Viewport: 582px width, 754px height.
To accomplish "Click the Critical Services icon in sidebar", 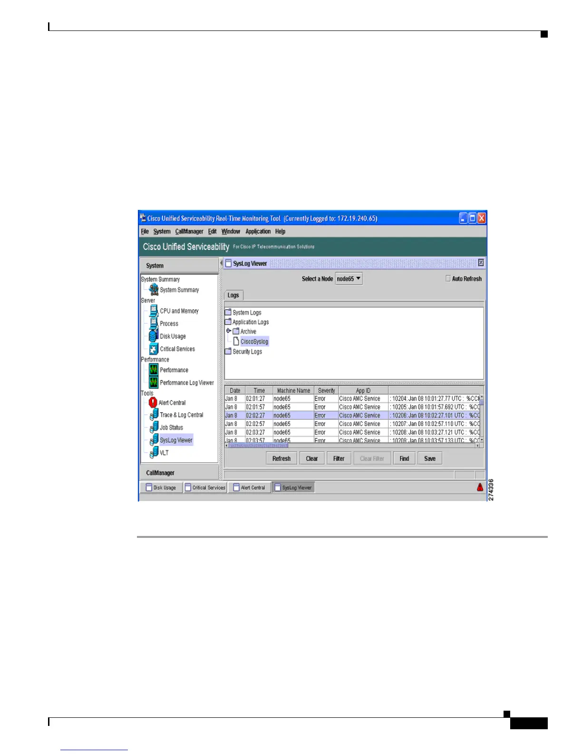I will [x=154, y=348].
